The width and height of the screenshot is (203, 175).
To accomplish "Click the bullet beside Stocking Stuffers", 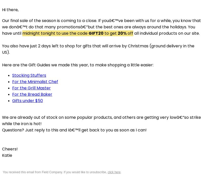I will [x=9, y=75].
